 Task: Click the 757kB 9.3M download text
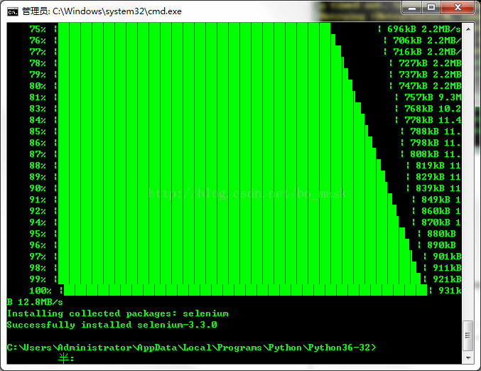(x=433, y=97)
